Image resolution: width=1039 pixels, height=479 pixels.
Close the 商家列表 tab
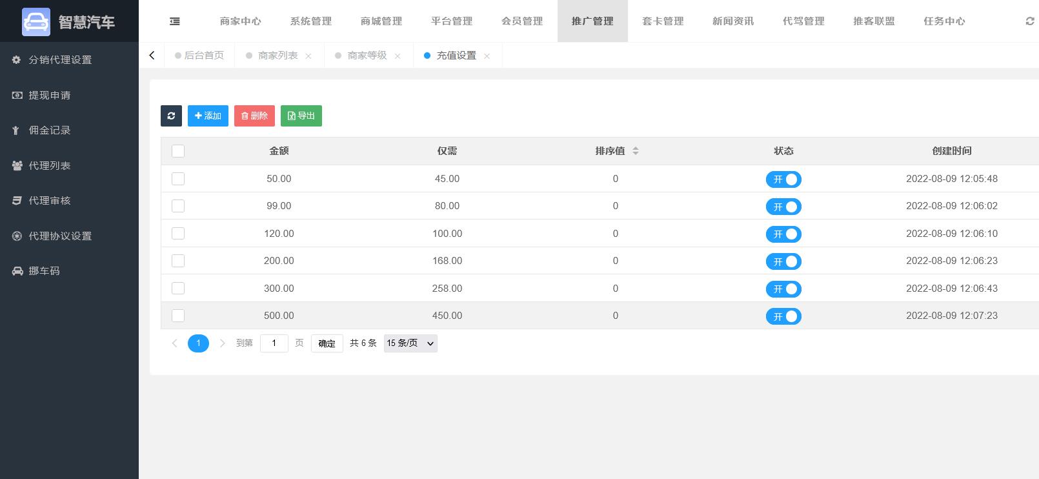(308, 56)
